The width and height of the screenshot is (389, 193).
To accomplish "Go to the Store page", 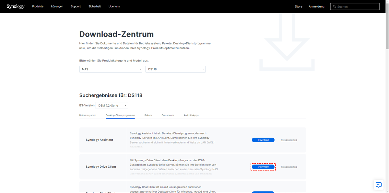I will tap(299, 6).
